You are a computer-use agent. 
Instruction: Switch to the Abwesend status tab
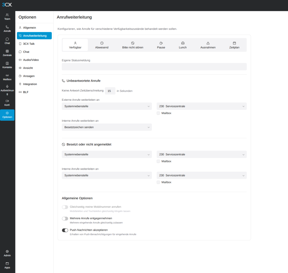coord(102,45)
